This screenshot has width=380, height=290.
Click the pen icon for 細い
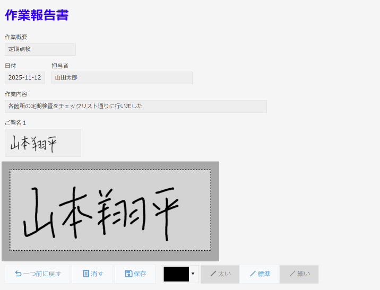coord(292,274)
